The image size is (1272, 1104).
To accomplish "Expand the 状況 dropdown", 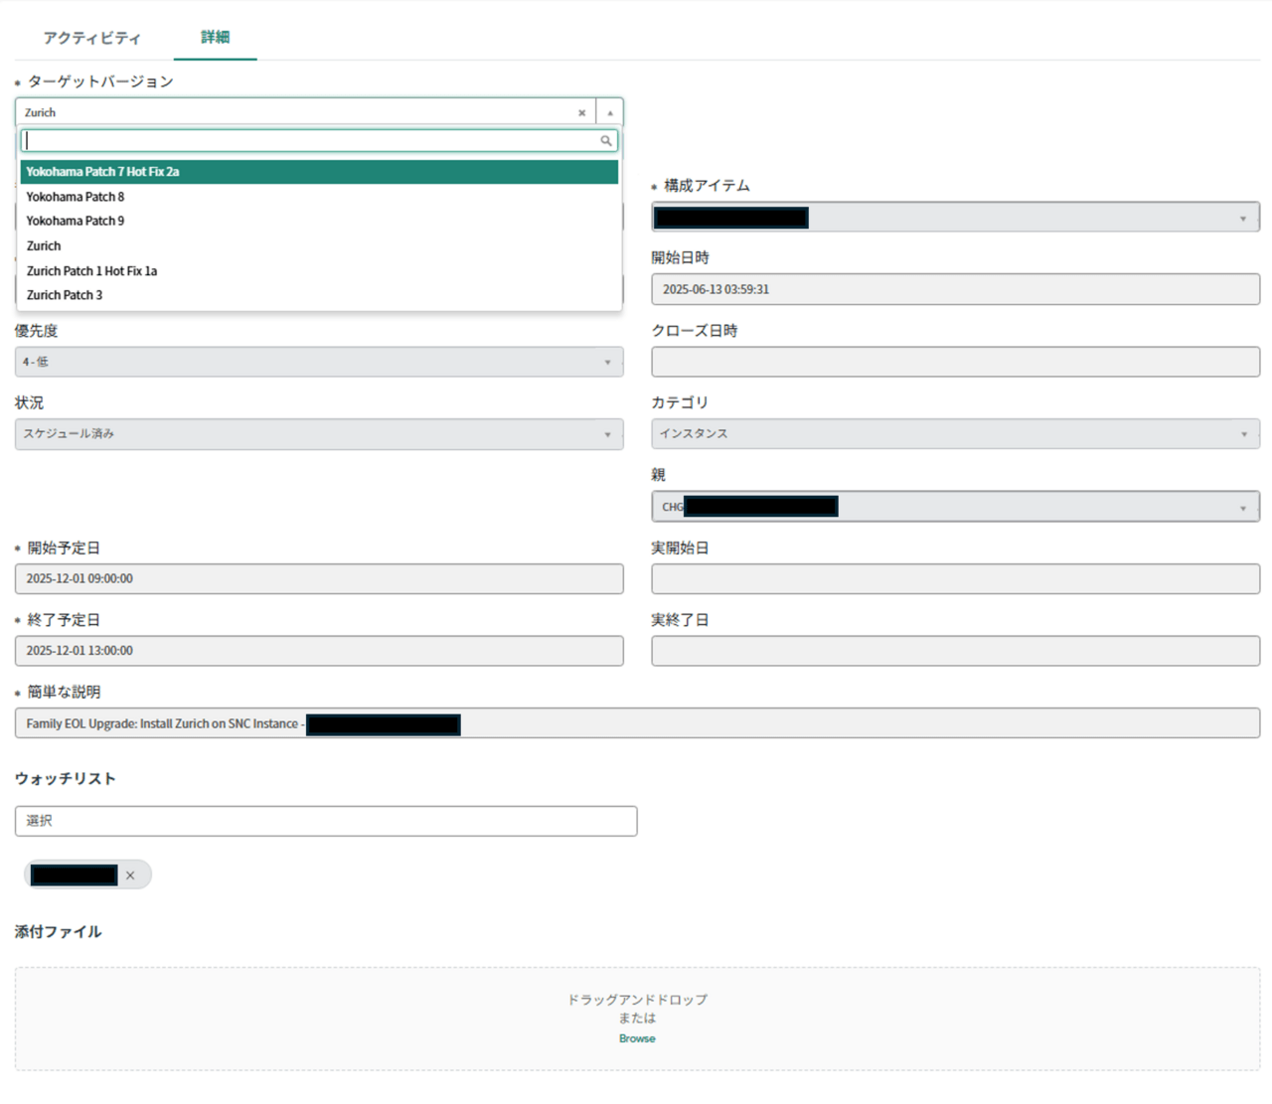I will (607, 434).
